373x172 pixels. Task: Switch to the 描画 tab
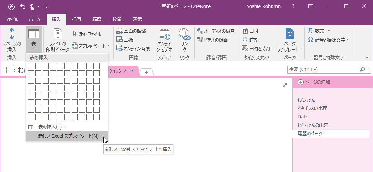pos(77,19)
